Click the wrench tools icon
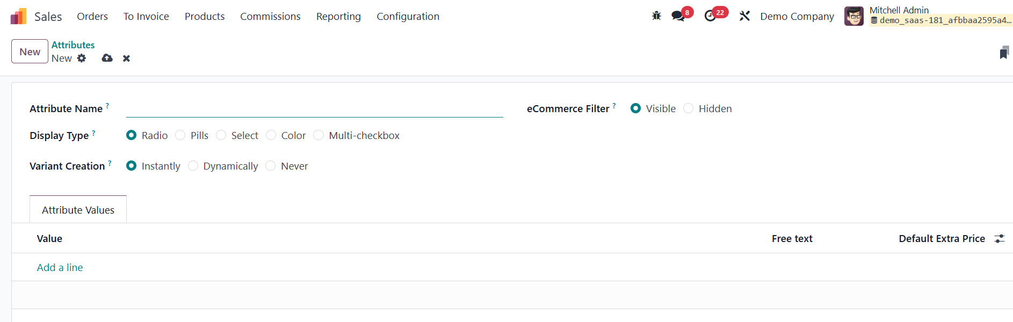 pyautogui.click(x=744, y=16)
